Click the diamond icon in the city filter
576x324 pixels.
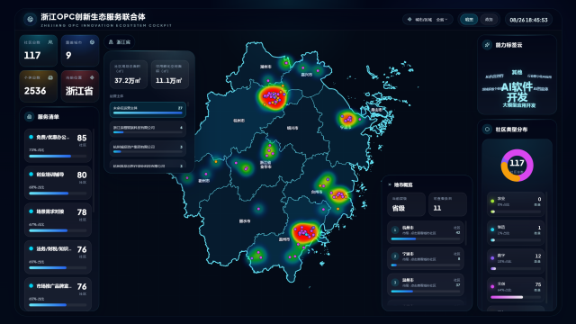(x=409, y=20)
